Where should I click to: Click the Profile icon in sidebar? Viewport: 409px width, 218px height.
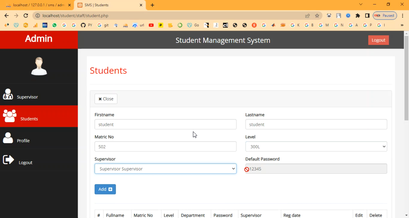pos(8,138)
